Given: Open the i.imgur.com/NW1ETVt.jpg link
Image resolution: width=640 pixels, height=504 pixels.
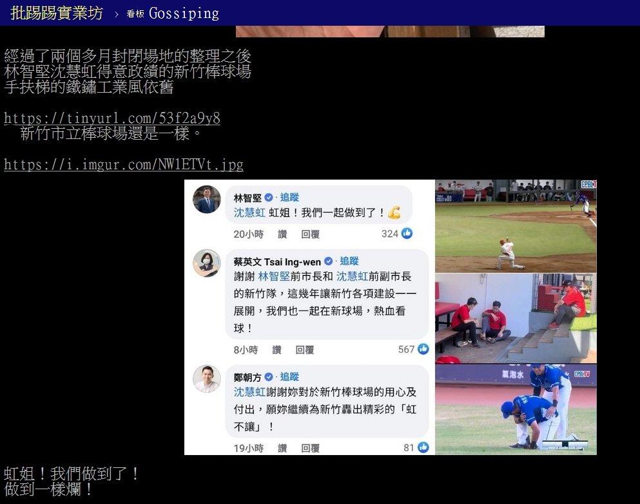Looking at the screenshot, I should coord(123,164).
